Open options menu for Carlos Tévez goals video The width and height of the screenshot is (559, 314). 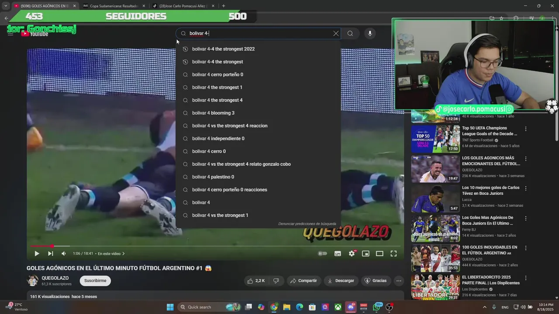pyautogui.click(x=526, y=188)
